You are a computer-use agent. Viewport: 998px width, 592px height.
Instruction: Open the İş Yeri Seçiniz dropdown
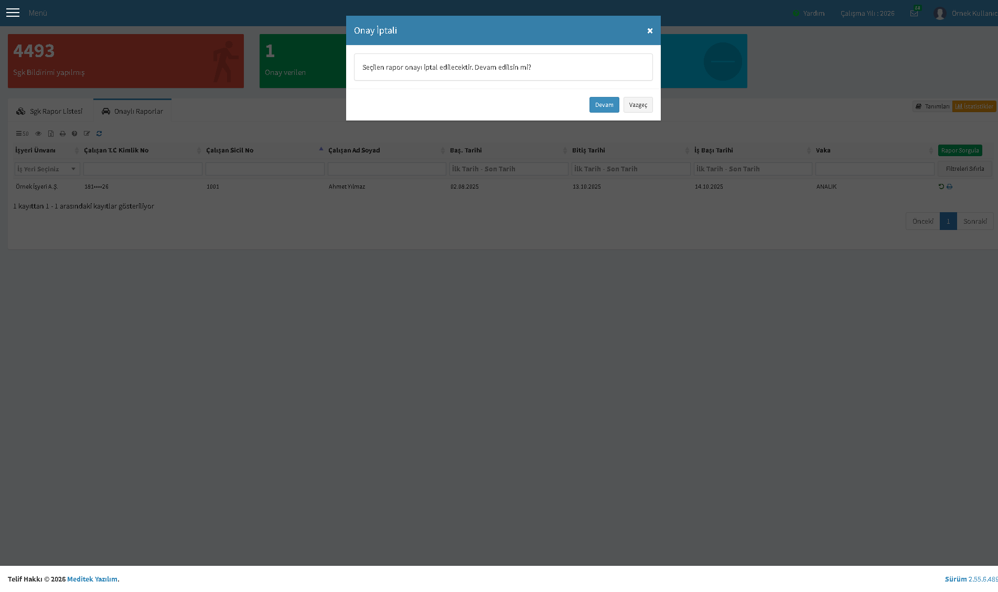tap(47, 169)
